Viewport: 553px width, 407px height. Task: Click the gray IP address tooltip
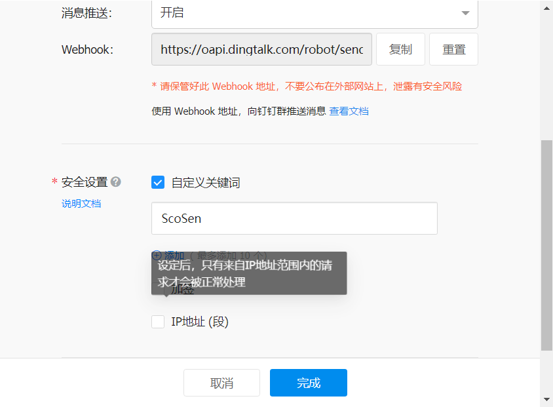249,273
